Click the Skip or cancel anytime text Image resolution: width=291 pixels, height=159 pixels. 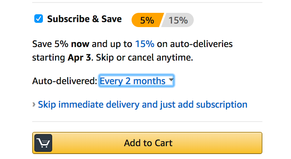point(144,57)
